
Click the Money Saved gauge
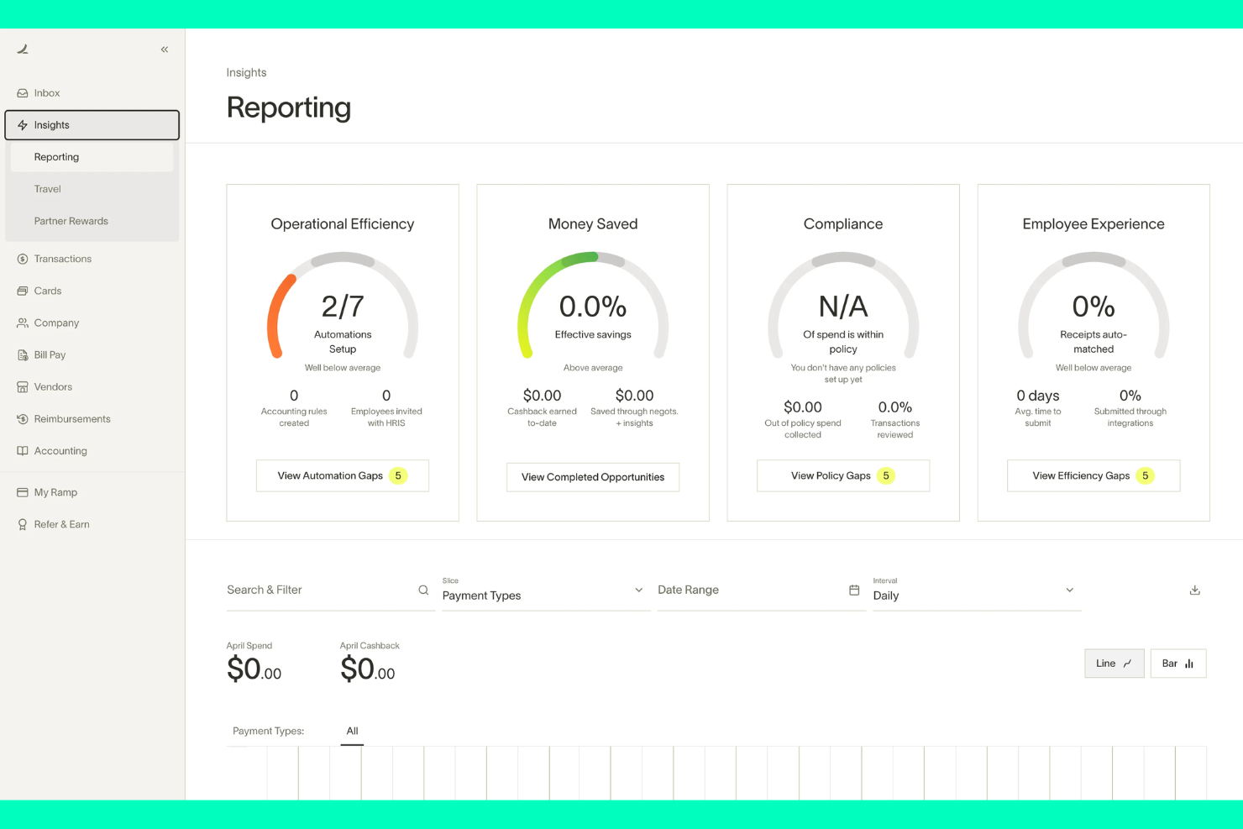pyautogui.click(x=593, y=307)
